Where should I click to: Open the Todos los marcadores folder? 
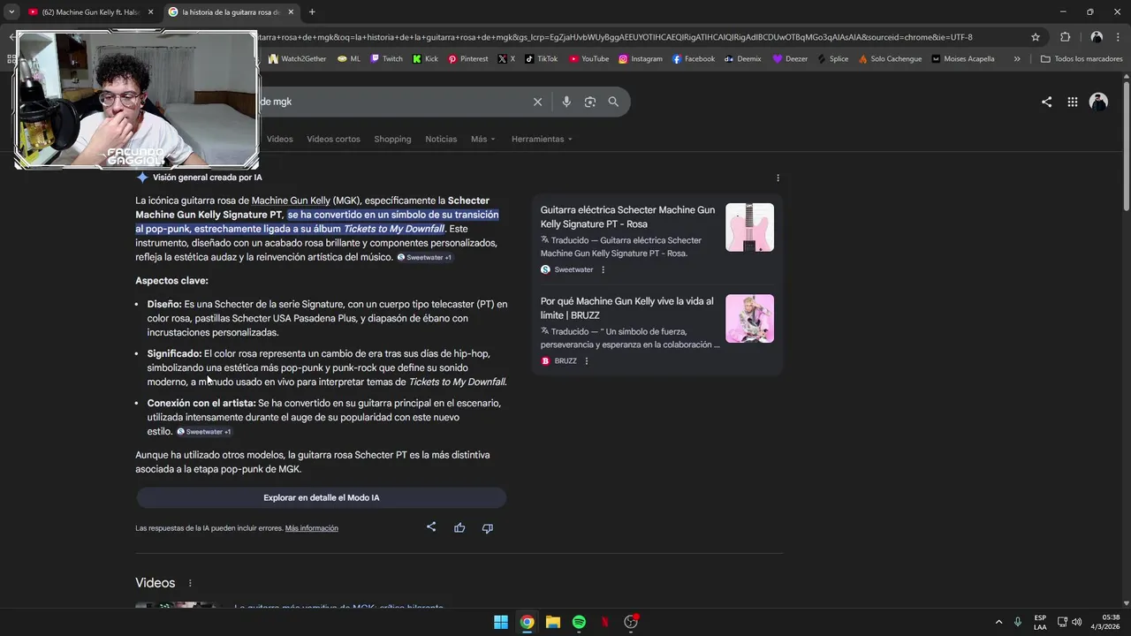coord(1082,58)
